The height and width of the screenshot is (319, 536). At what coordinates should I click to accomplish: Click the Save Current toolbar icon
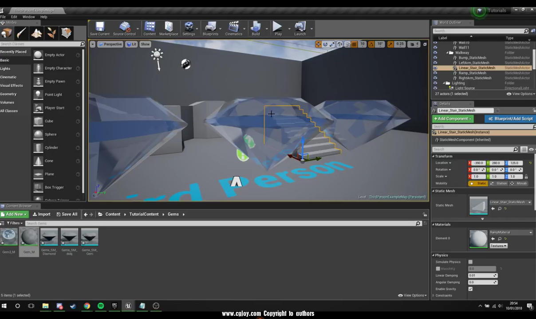[99, 28]
